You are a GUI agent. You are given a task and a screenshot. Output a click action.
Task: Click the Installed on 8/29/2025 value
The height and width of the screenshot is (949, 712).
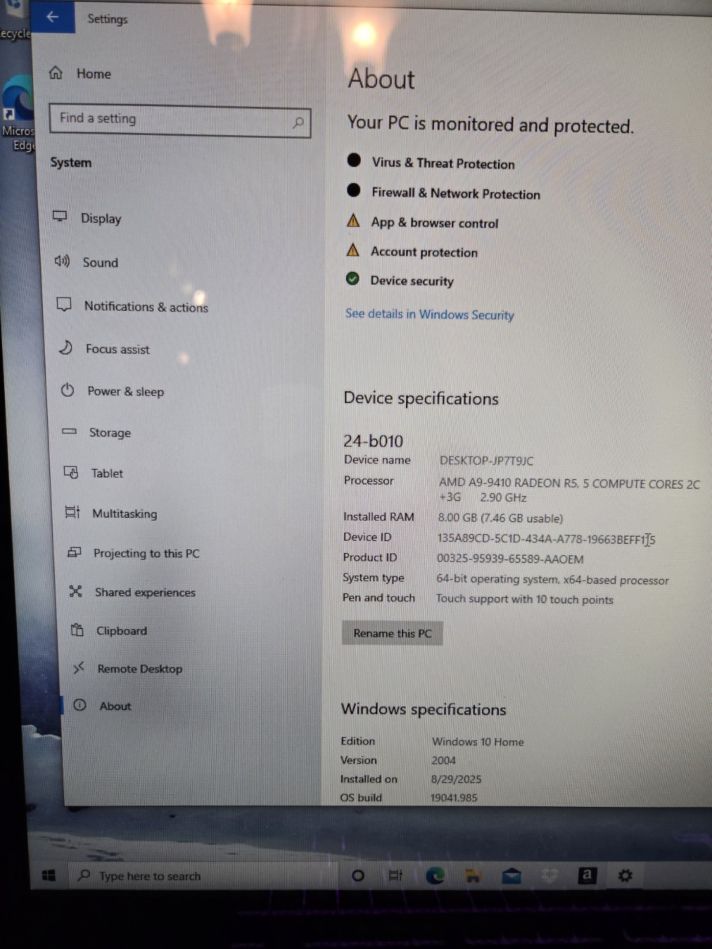click(456, 779)
